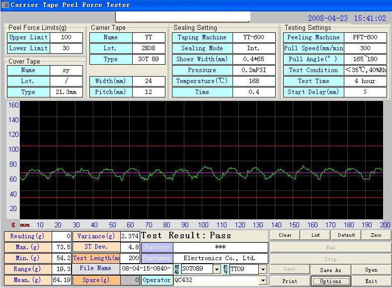Screen dimensions: 392x288
Task: Open the TT09 machine number dropdown
Action: (x=263, y=269)
